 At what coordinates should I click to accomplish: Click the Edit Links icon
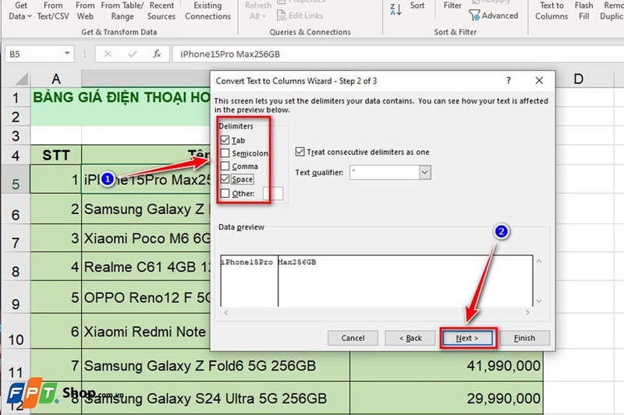pyautogui.click(x=282, y=16)
